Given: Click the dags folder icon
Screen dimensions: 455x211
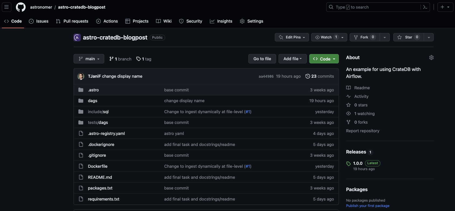Looking at the screenshot, I should tap(81, 101).
